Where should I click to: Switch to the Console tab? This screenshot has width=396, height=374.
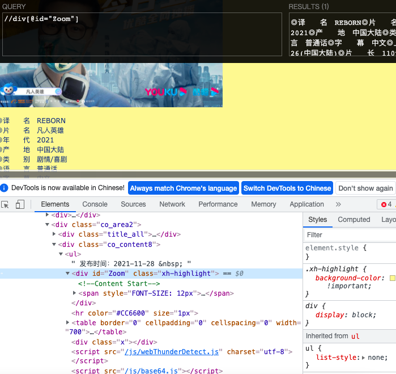(95, 204)
